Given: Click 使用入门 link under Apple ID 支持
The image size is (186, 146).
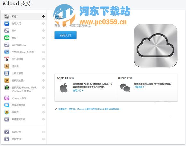Looking at the screenshot, I should [78, 91].
